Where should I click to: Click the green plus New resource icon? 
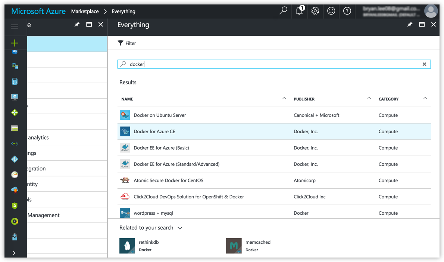coord(15,43)
